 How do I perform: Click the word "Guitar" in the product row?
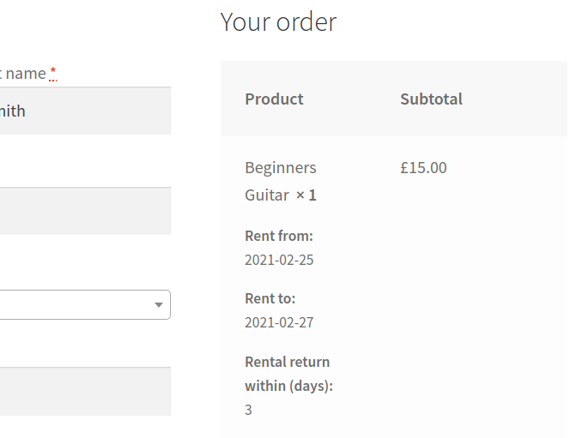267,195
